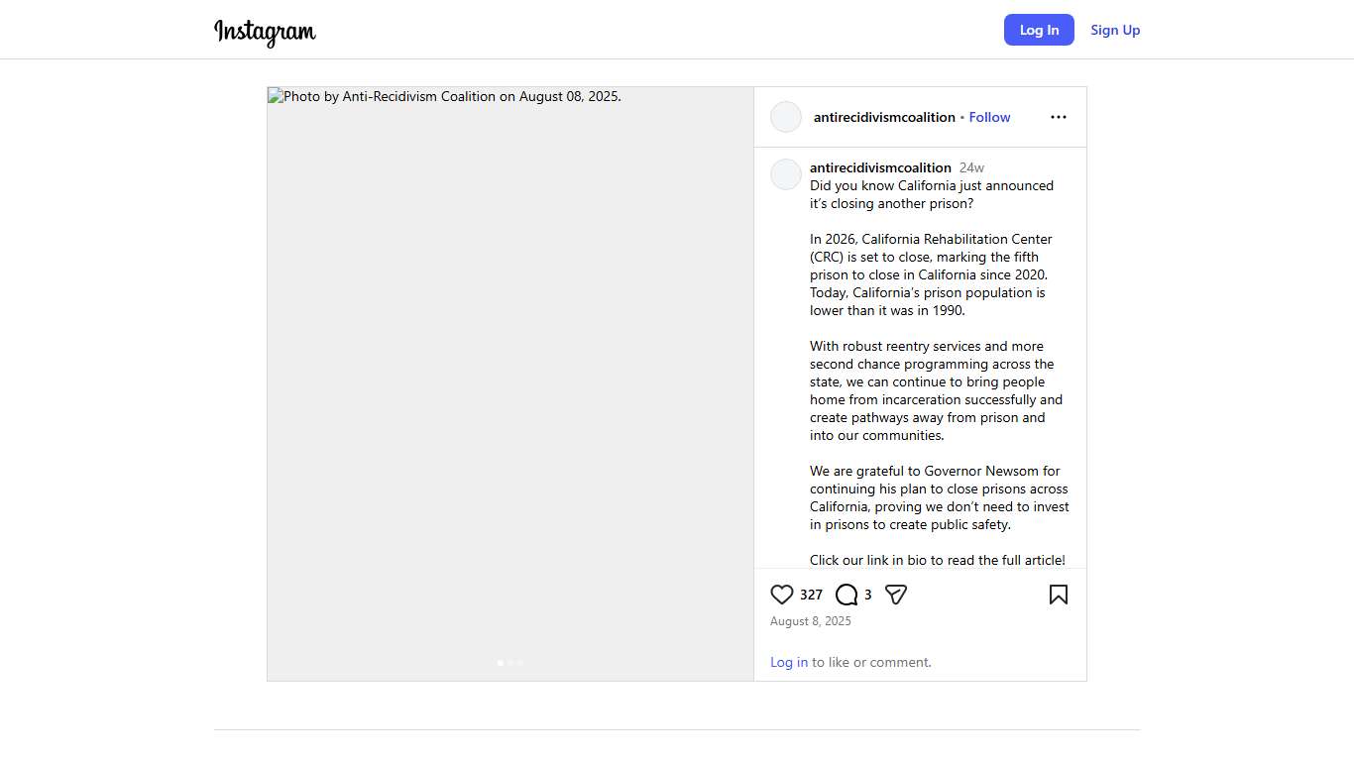
Task: Open comments via the speech bubble icon
Action: (x=846, y=595)
